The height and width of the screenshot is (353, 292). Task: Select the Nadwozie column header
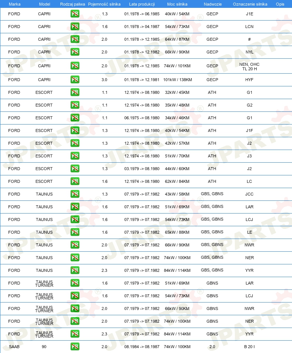tap(212, 4)
